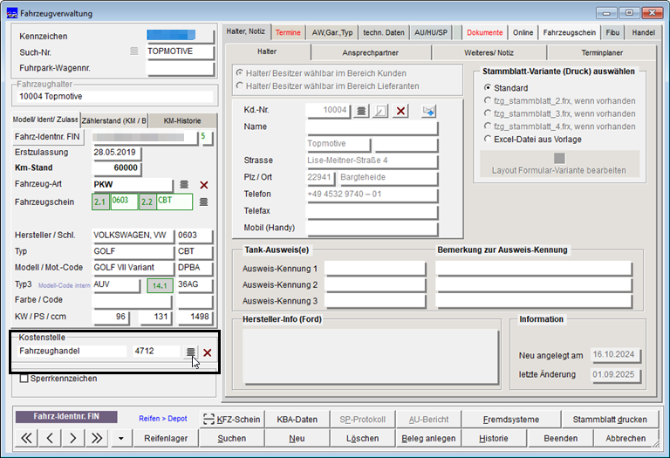Click the mail icon beside Kd.-Nr.
Screen dimensions: 670x458
pyautogui.click(x=428, y=111)
